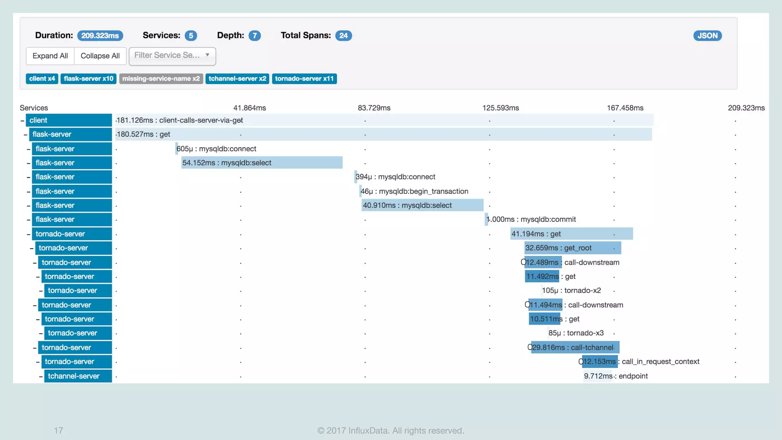Select the client x4 service tag

pos(42,79)
